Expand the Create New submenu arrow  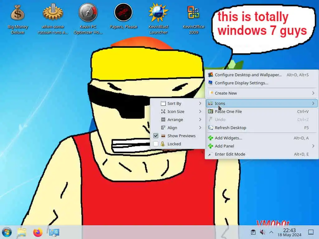313,93
